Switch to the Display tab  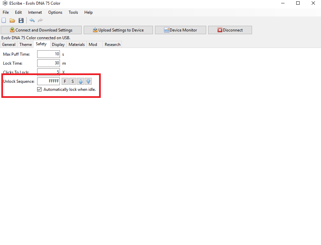coord(58,45)
